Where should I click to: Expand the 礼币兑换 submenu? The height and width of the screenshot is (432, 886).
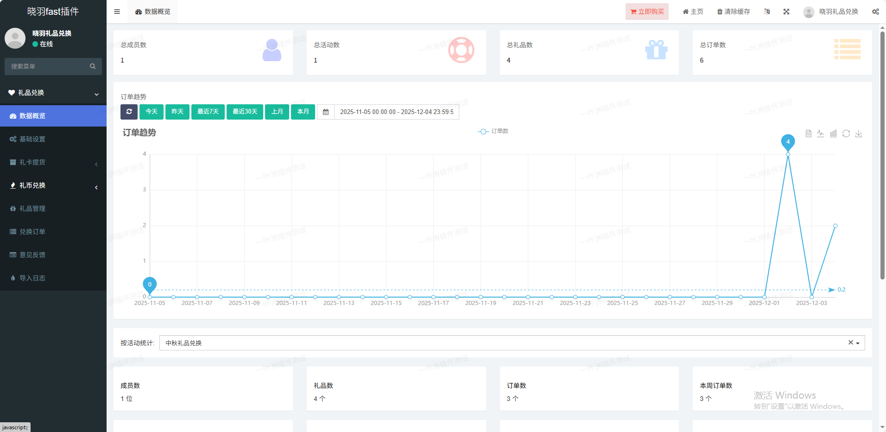(x=53, y=185)
